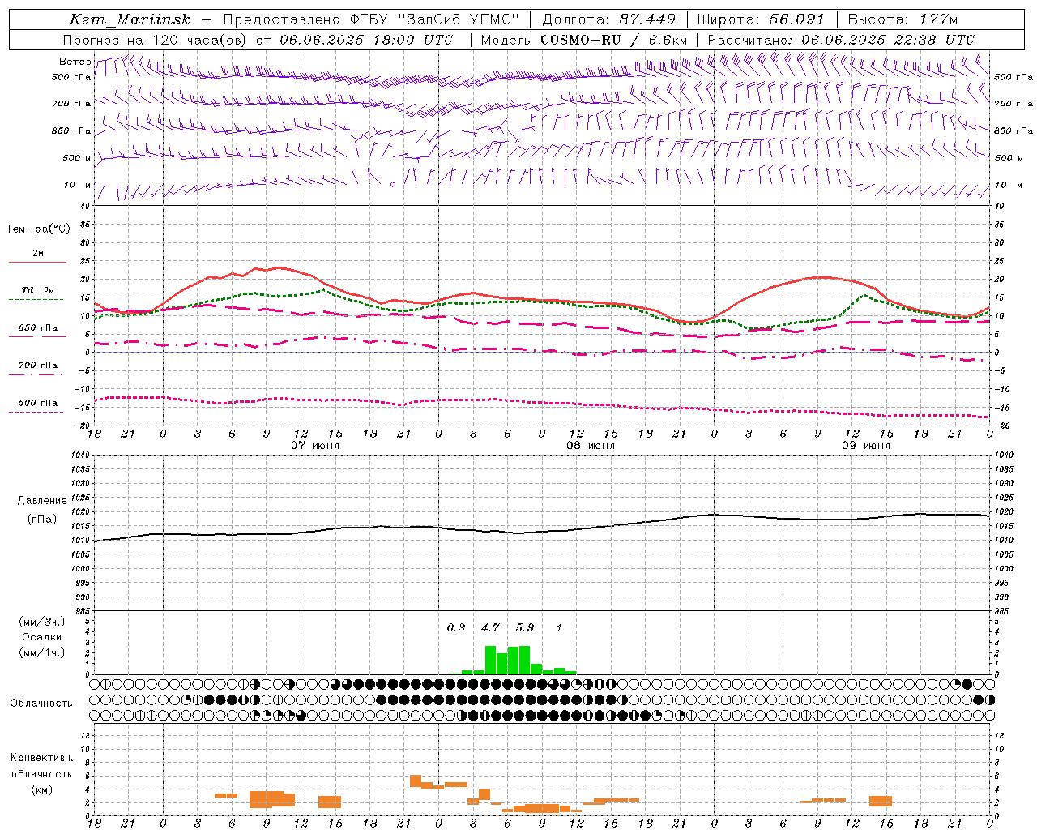
Task: Click the '700 гПа' temperature legend entry
Action: click(x=38, y=366)
